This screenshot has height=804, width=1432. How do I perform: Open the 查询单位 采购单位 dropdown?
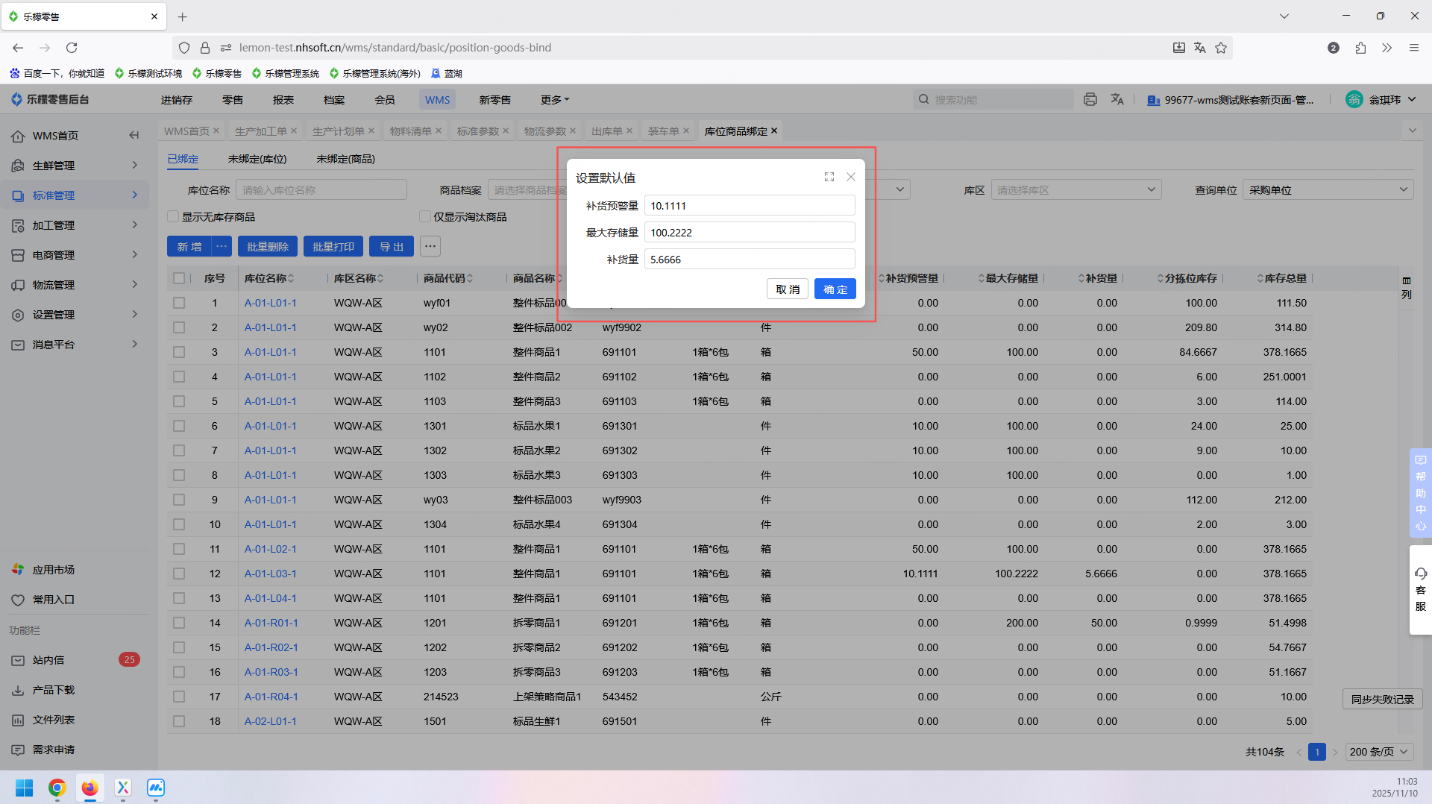1328,190
